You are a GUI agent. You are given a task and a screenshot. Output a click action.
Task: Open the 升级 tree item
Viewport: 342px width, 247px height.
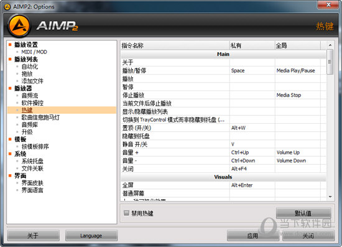point(27,132)
